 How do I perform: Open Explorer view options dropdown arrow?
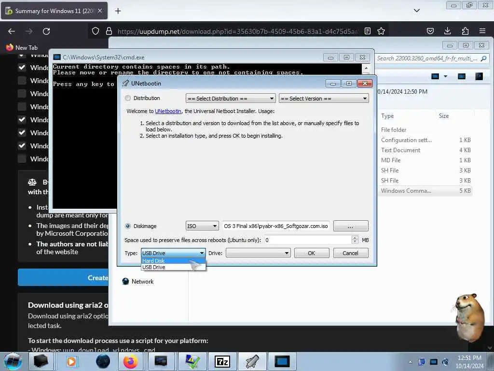pos(445,76)
